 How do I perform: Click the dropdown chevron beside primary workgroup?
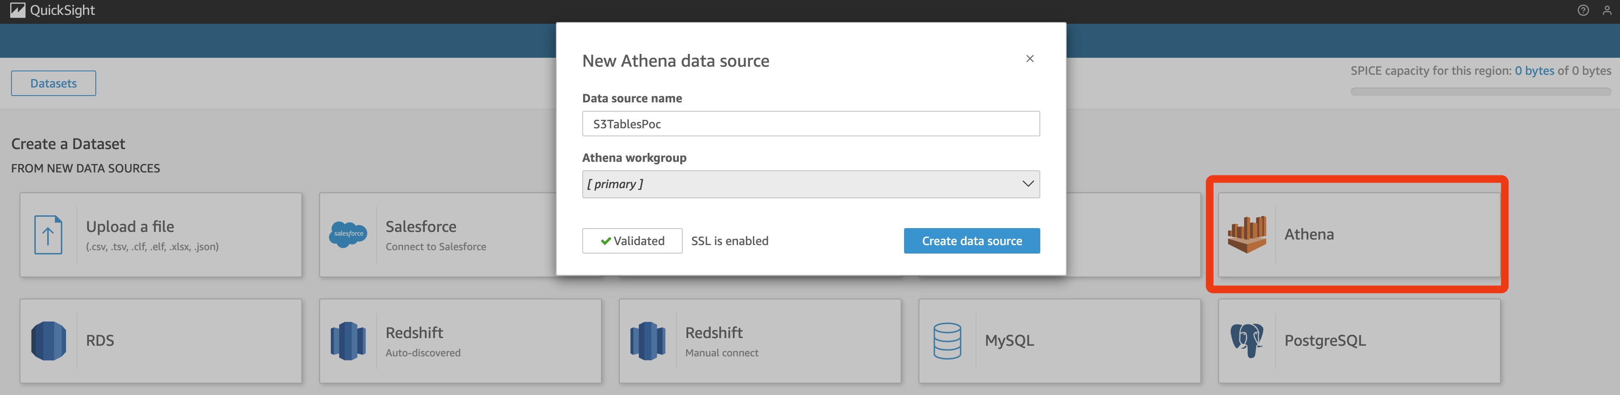pos(1028,184)
